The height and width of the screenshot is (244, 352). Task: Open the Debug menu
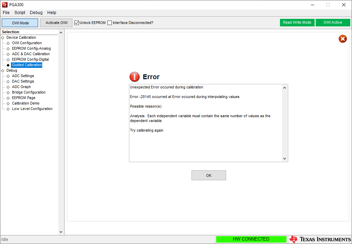[x=36, y=13]
